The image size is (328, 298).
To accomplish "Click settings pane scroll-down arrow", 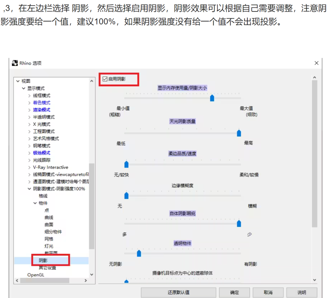I will [314, 280].
